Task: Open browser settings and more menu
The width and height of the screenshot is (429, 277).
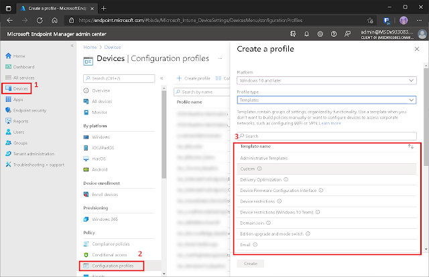Action: tap(419, 21)
